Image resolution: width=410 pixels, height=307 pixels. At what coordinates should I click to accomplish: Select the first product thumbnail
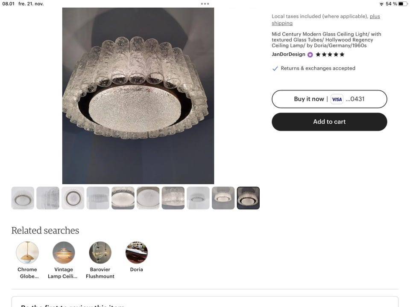[23, 198]
